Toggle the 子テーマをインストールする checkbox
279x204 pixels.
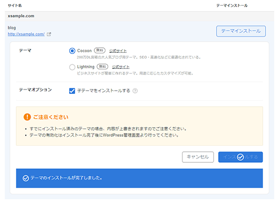click(x=72, y=91)
